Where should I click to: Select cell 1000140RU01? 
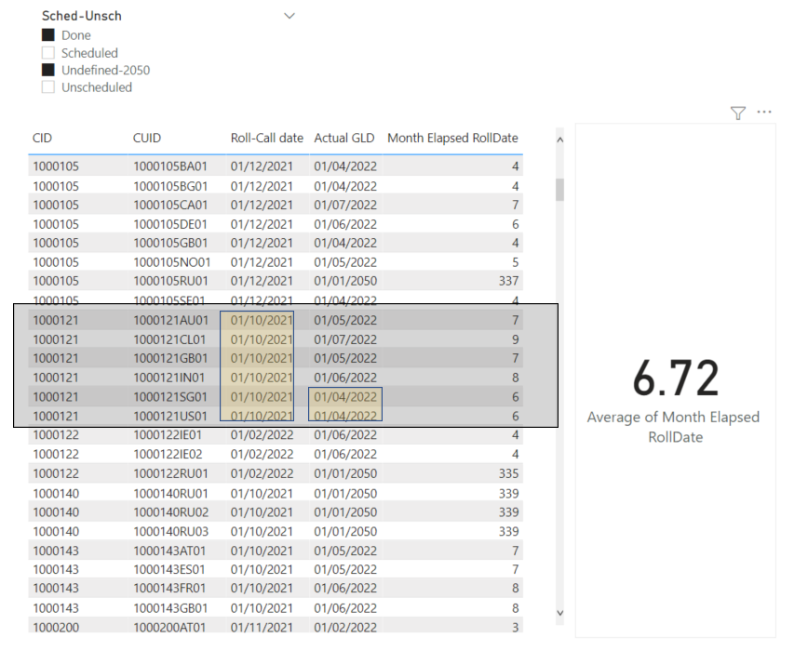coord(170,494)
